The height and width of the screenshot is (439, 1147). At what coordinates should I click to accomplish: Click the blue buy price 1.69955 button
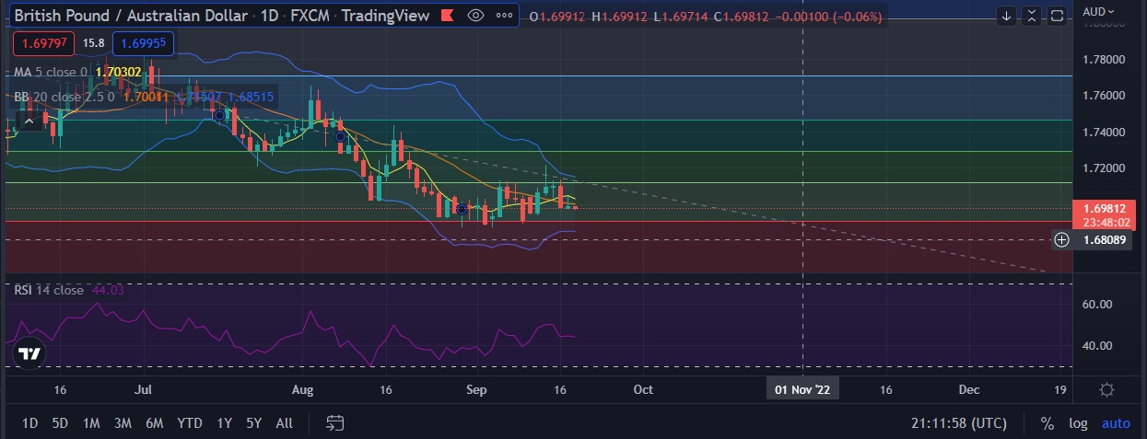pyautogui.click(x=144, y=42)
